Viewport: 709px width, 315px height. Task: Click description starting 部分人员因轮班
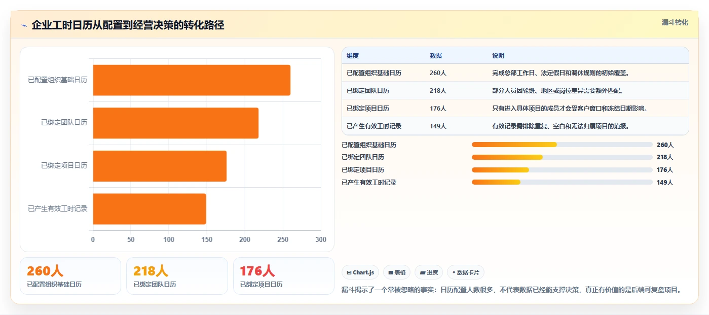[x=557, y=91]
